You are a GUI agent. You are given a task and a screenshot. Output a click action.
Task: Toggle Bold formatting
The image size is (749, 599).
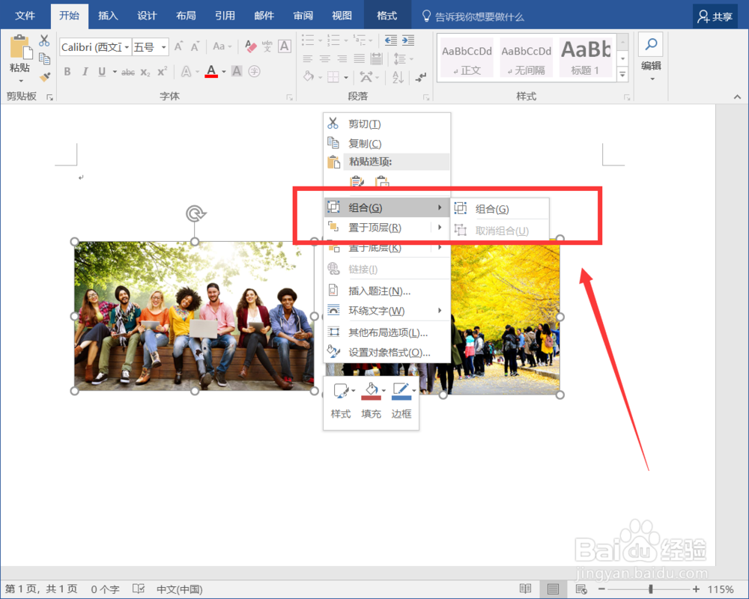point(67,72)
